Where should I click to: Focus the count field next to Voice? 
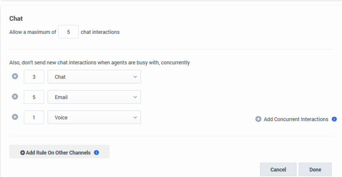(x=34, y=117)
